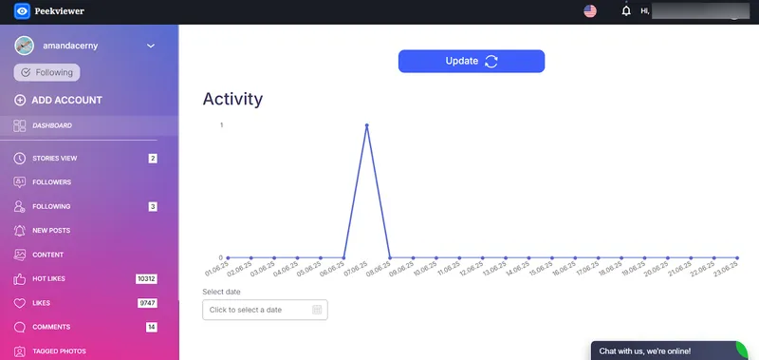Toggle the Following status button

point(46,73)
